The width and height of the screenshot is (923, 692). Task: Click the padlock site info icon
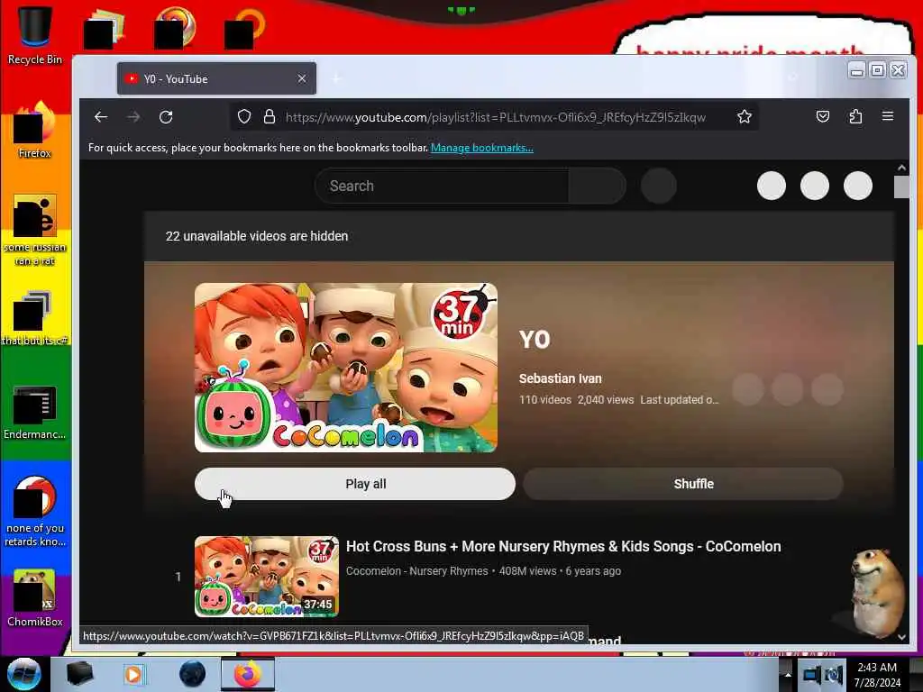coord(270,116)
